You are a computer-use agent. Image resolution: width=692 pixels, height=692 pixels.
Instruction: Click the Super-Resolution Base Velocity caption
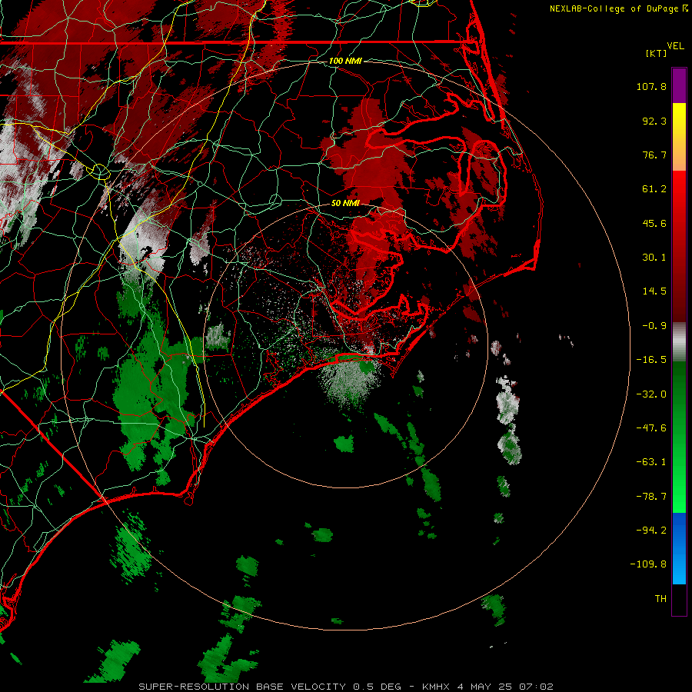pyautogui.click(x=346, y=687)
